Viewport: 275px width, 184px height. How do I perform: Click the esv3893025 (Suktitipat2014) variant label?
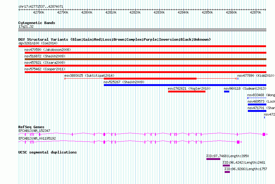[x=89, y=76]
